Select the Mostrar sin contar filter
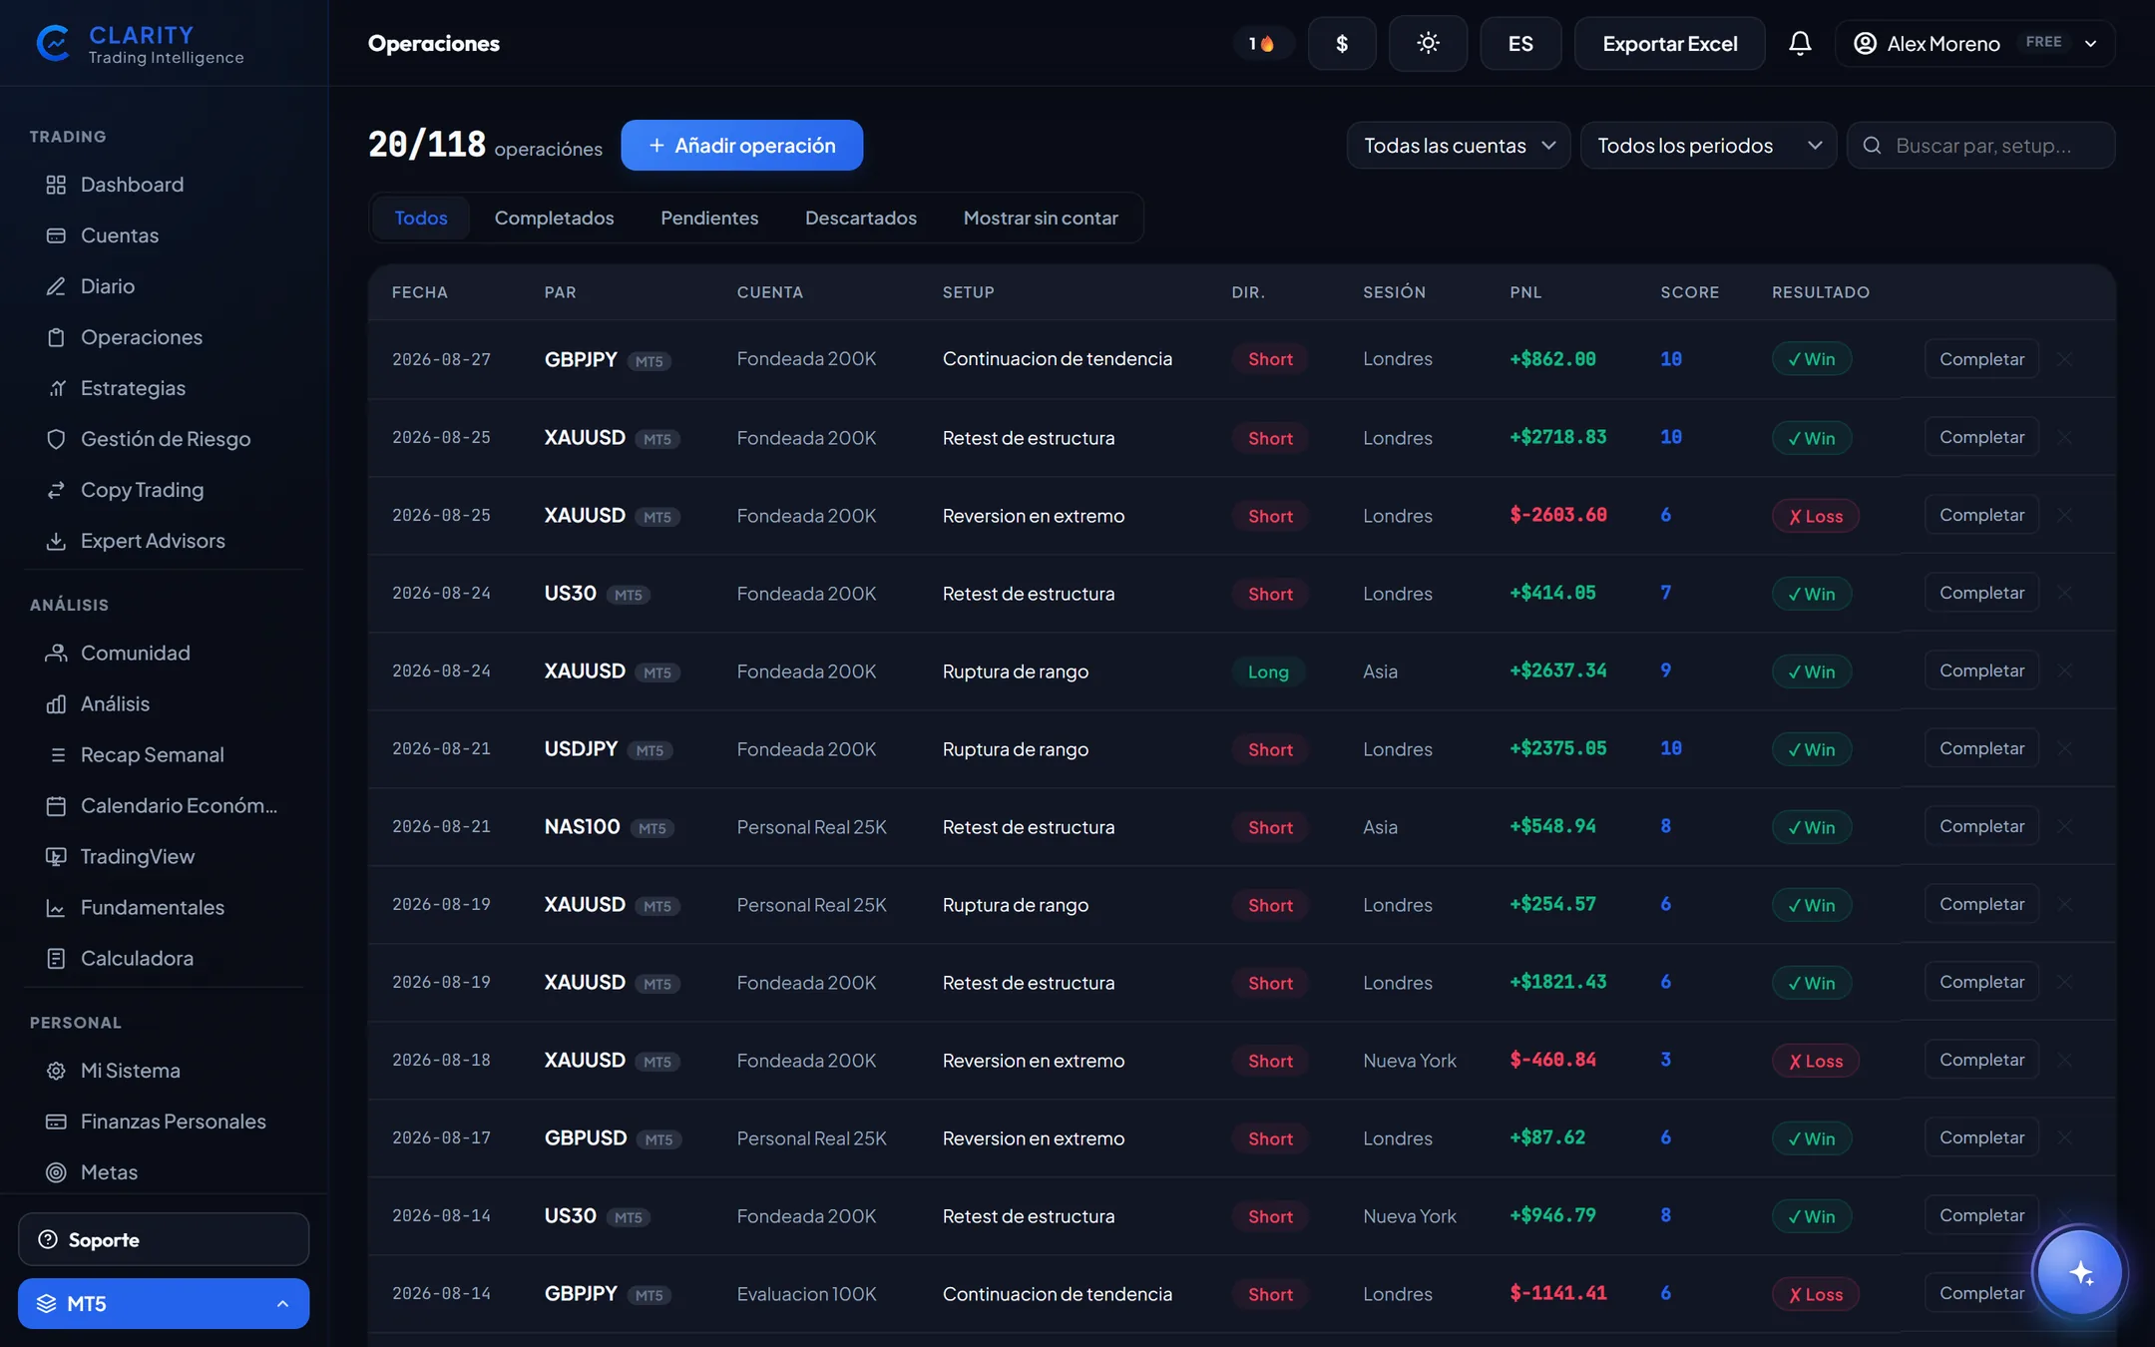 [x=1041, y=218]
